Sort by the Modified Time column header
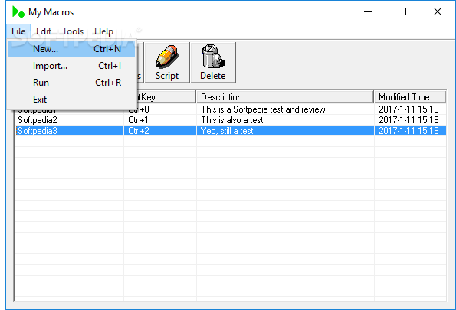The height and width of the screenshot is (310, 456). (x=410, y=96)
